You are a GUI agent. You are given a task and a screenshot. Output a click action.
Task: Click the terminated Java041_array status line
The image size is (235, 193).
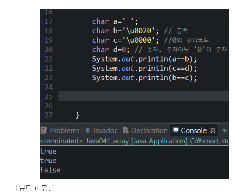click(x=135, y=141)
